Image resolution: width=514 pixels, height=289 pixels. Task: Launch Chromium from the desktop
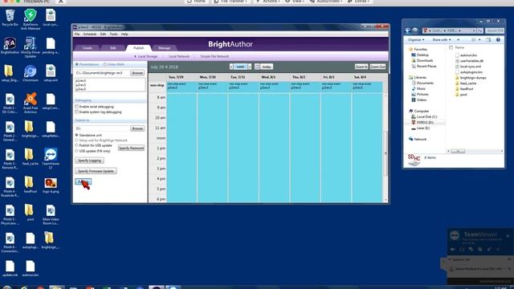31,73
